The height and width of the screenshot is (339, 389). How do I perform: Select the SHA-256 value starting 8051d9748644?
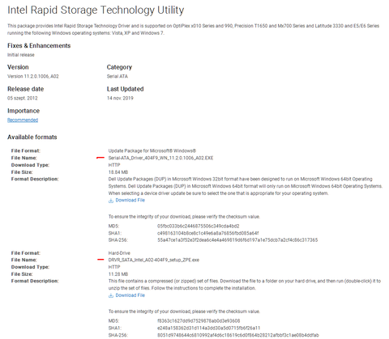tap(238, 335)
